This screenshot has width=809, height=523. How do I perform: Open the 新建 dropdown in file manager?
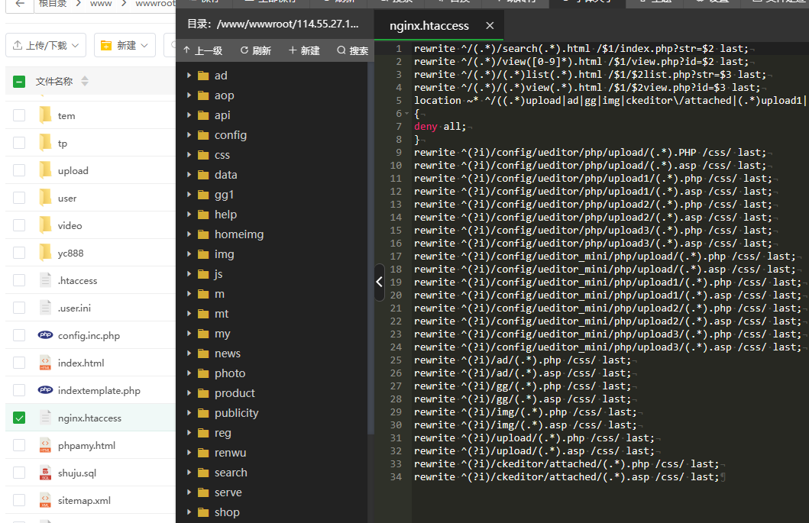pyautogui.click(x=125, y=45)
